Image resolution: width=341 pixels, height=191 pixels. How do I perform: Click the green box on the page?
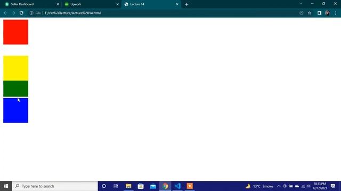[x=15, y=89]
